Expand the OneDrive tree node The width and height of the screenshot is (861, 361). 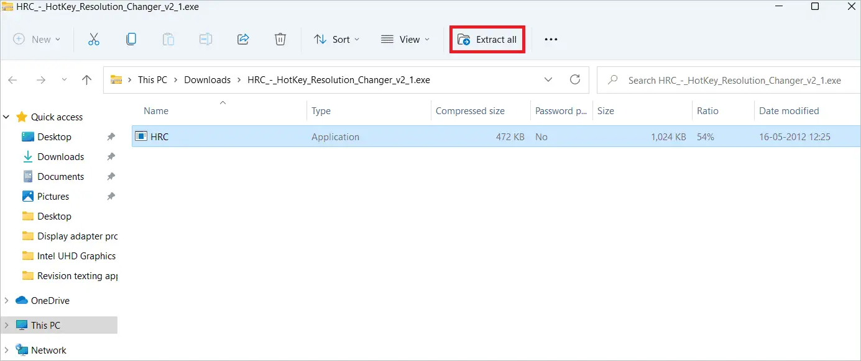[x=7, y=300]
